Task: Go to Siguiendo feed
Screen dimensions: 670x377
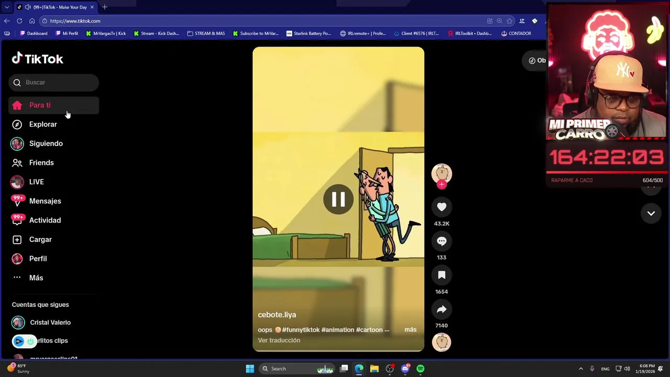Action: [x=46, y=143]
